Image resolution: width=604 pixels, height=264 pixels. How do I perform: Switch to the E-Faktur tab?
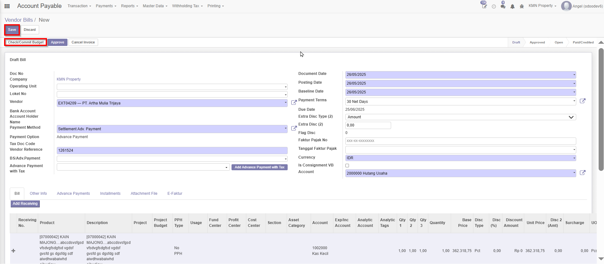click(x=175, y=194)
